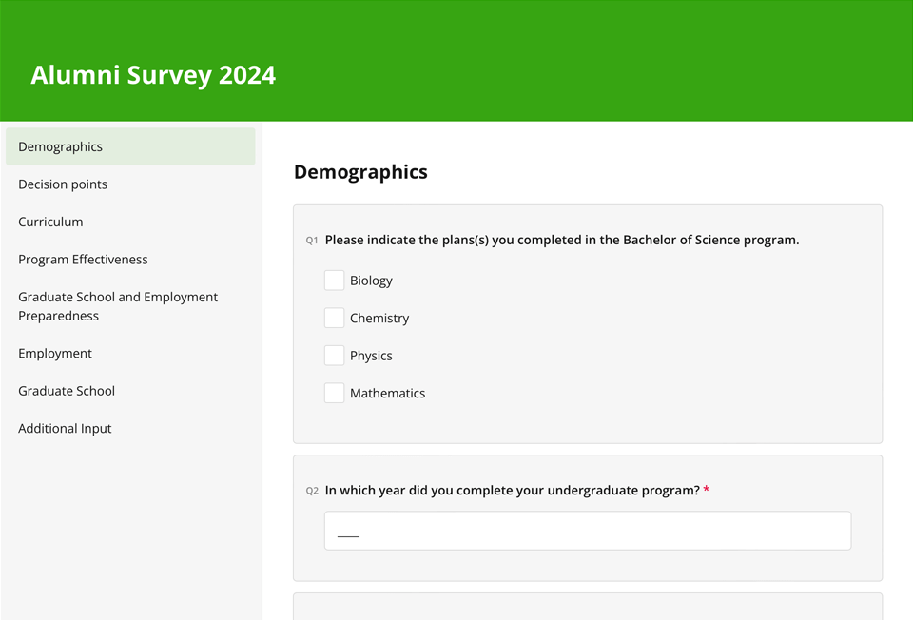Click the Q2 undergraduate year question text

coord(512,491)
